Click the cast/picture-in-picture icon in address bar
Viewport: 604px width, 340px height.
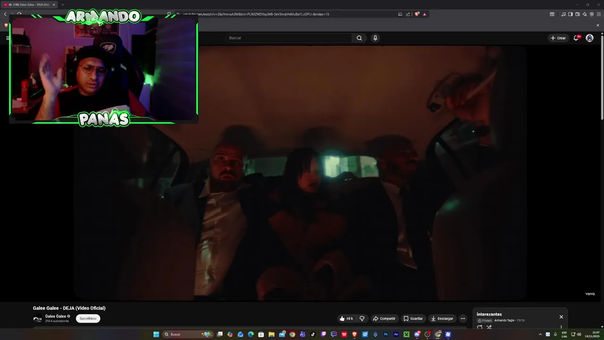coord(400,14)
